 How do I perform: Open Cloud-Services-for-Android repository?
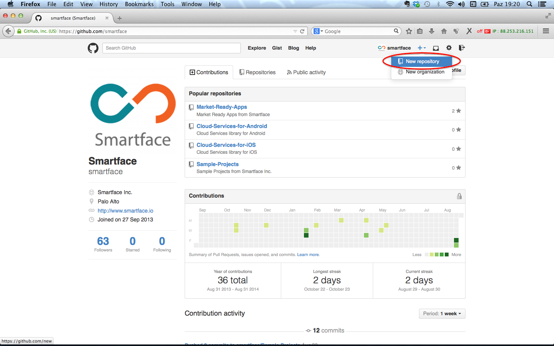click(232, 126)
